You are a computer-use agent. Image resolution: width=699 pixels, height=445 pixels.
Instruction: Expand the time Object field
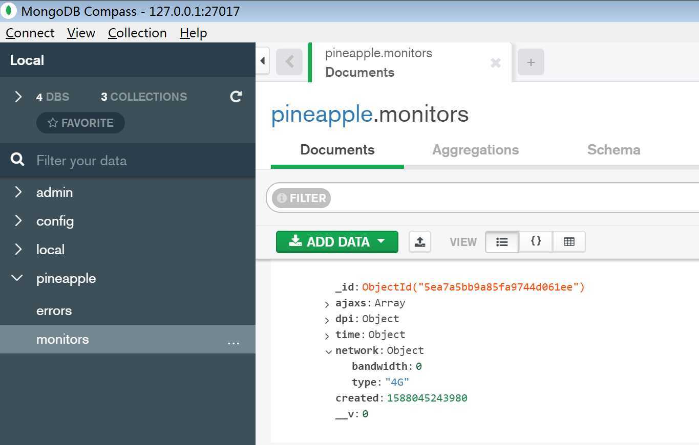click(x=327, y=336)
